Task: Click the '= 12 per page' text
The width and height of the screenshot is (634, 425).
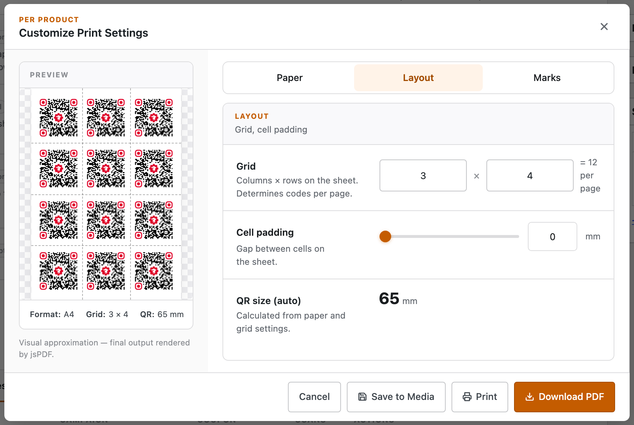Action: (590, 175)
